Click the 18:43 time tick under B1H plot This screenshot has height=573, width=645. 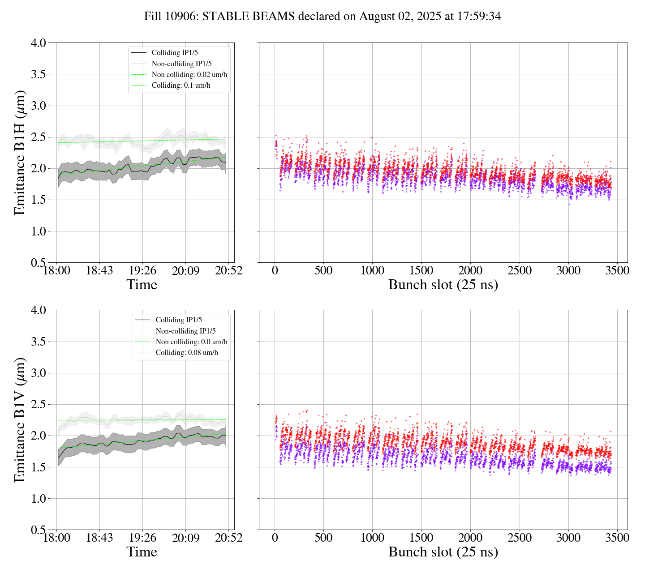coord(99,271)
